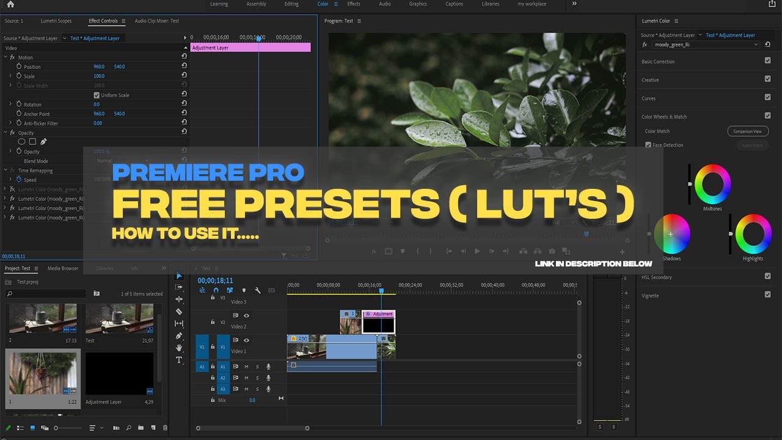Image resolution: width=782 pixels, height=440 pixels.
Task: Add a marker in the timeline
Action: tap(244, 290)
